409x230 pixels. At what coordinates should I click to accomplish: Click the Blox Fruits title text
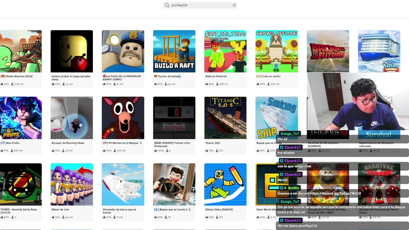coord(10,143)
